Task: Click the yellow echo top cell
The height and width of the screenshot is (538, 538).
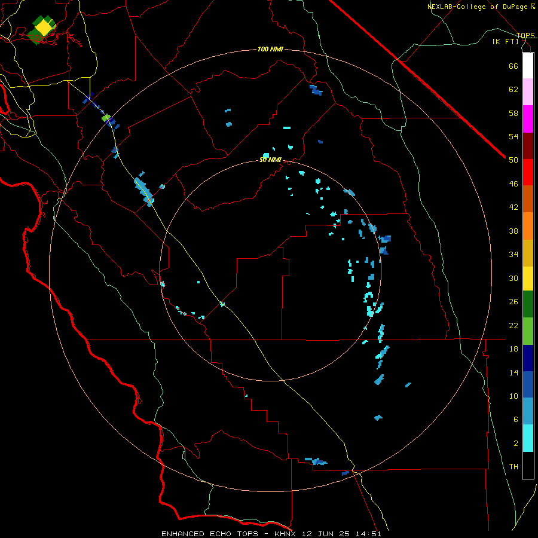Action: pyautogui.click(x=44, y=27)
